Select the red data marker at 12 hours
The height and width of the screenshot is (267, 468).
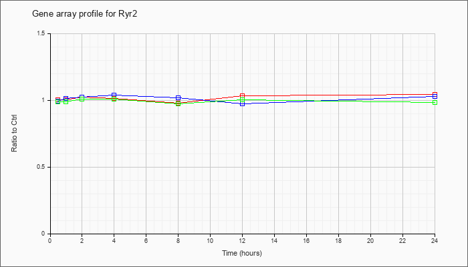click(242, 95)
